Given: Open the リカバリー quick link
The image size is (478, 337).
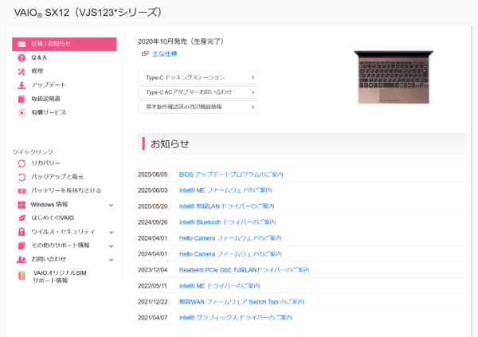Looking at the screenshot, I should tap(45, 163).
